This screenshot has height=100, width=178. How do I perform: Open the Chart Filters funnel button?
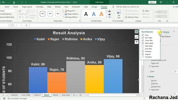coord(137,42)
